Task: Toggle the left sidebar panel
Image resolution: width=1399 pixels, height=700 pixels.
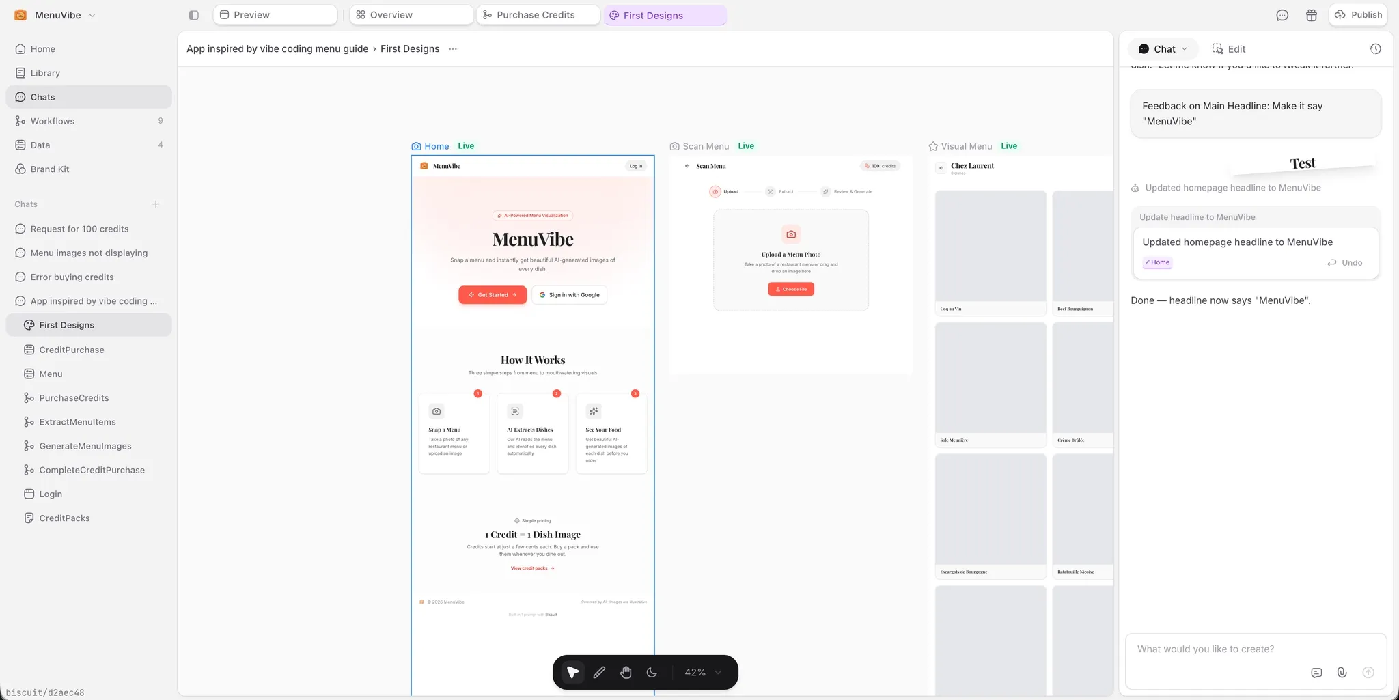Action: point(194,15)
